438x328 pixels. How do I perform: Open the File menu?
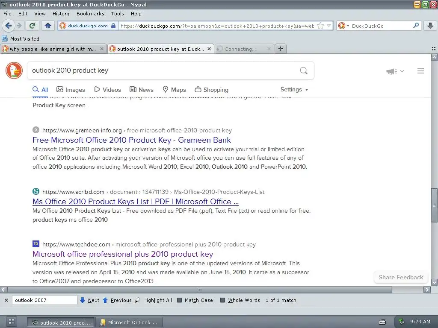pos(7,14)
